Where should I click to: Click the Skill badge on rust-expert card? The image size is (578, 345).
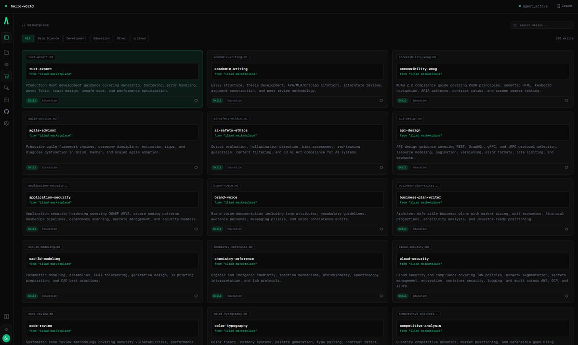tap(32, 101)
